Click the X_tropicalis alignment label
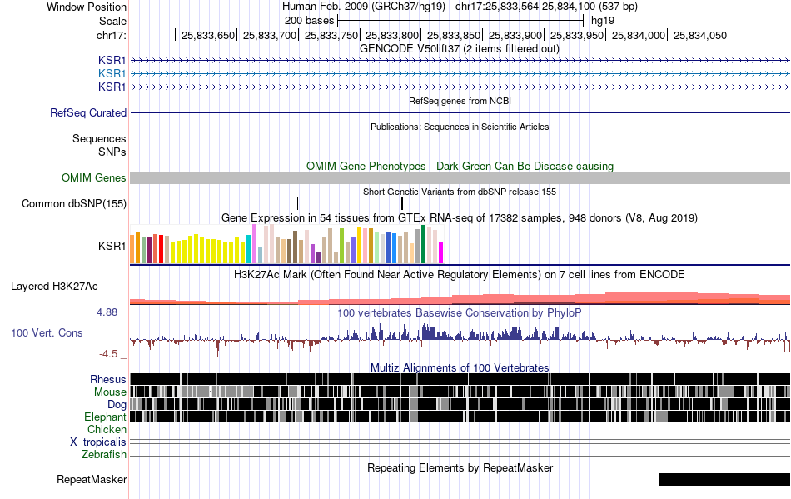The height and width of the screenshot is (499, 791). pos(98,442)
